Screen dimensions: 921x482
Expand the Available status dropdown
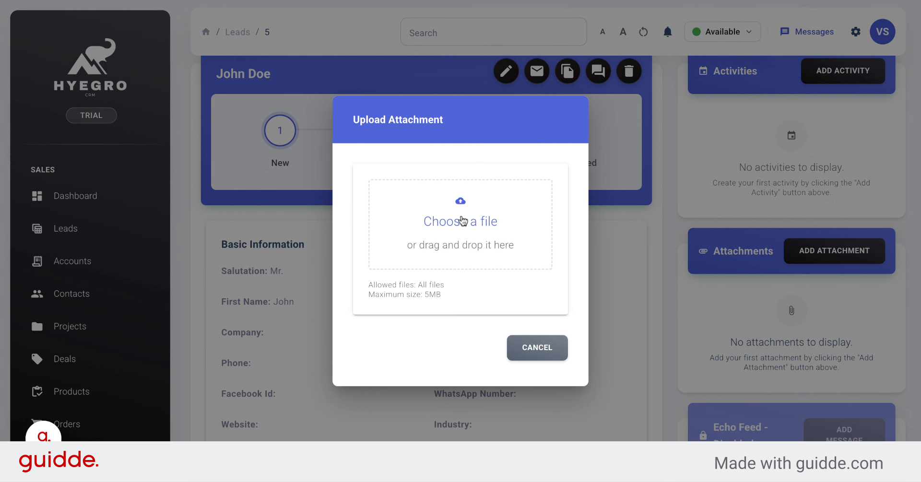[722, 32]
